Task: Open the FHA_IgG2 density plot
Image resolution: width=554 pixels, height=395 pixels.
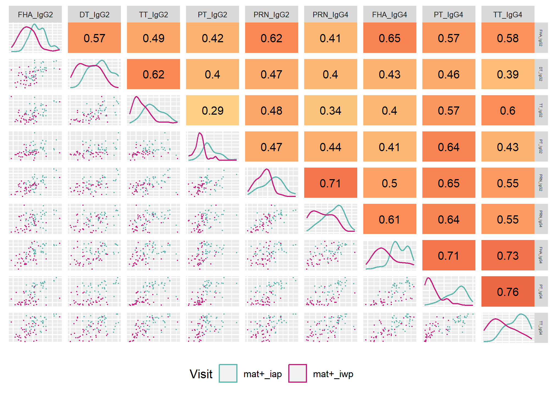Action: click(x=35, y=38)
